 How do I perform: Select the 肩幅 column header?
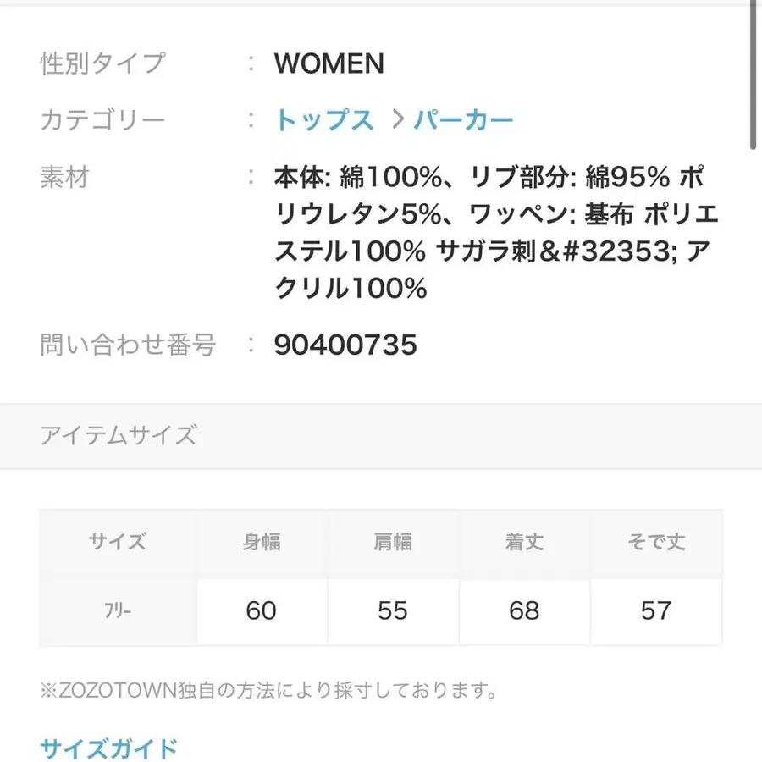(x=393, y=542)
